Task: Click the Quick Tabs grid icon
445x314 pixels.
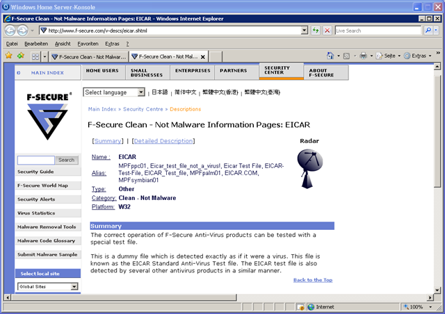Action: pyautogui.click(x=35, y=57)
